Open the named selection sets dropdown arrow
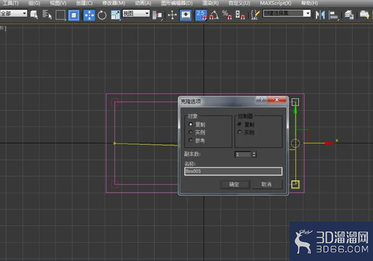This screenshot has width=373, height=261. click(x=308, y=13)
